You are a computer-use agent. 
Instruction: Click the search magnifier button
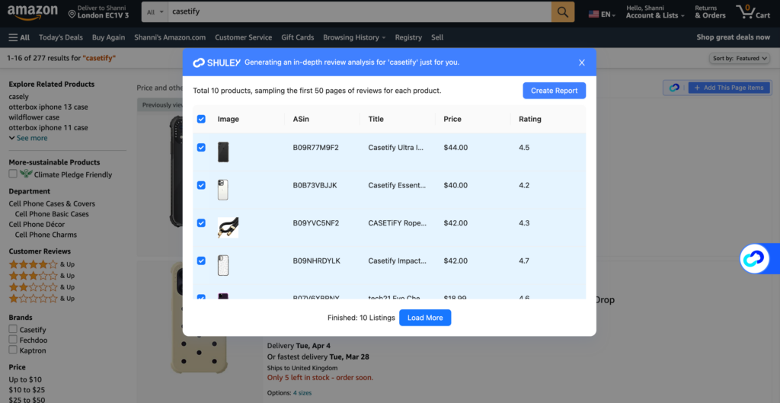pyautogui.click(x=563, y=12)
